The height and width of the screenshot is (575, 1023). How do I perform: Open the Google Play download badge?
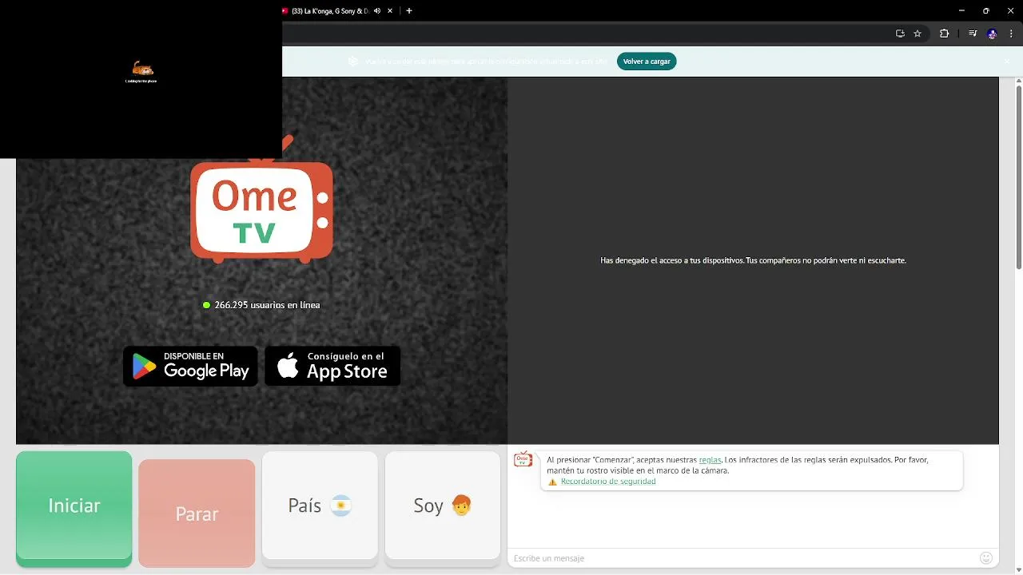coord(190,366)
